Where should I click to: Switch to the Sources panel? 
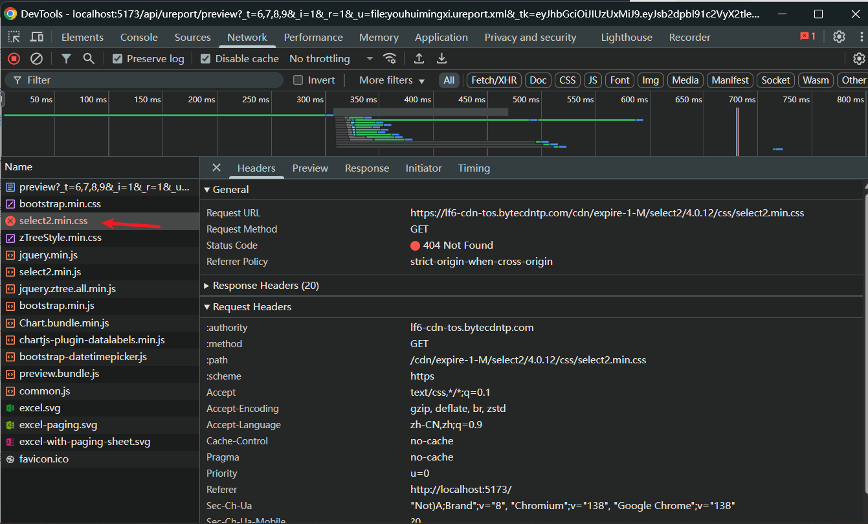point(193,37)
